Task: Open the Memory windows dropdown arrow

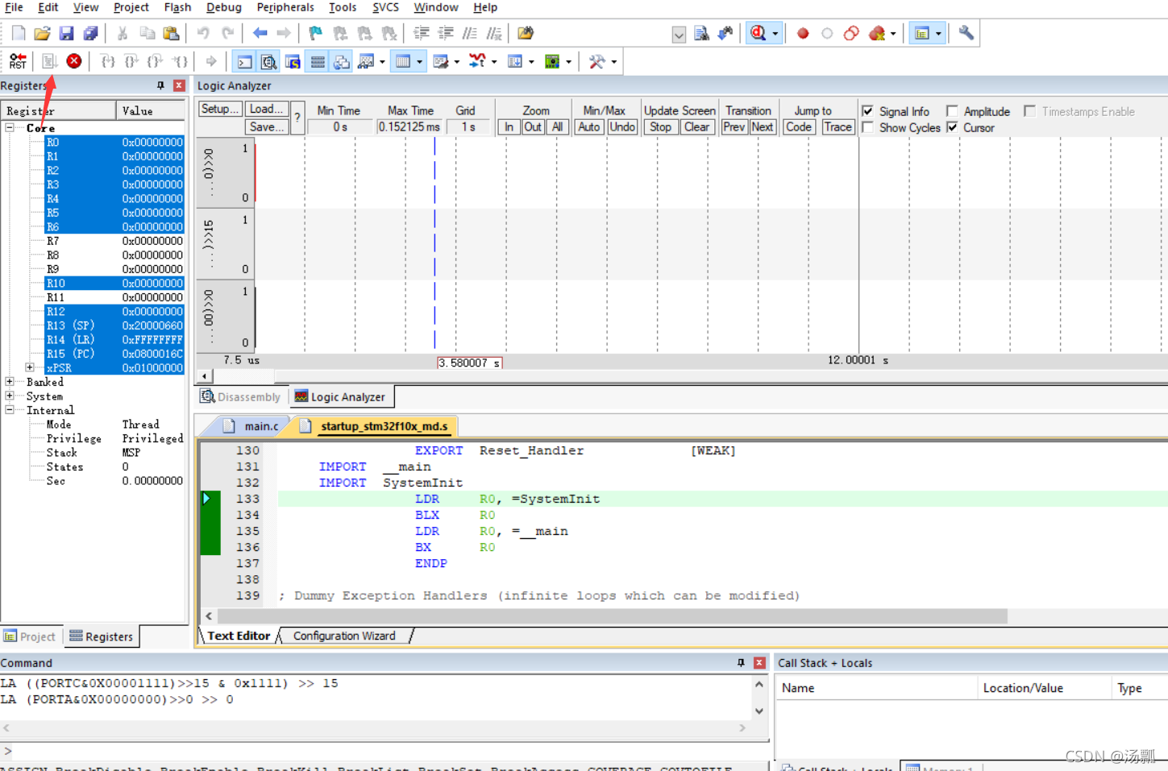Action: 419,61
